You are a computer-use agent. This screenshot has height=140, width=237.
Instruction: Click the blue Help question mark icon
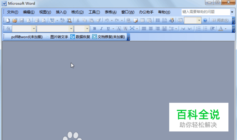tap(205, 20)
